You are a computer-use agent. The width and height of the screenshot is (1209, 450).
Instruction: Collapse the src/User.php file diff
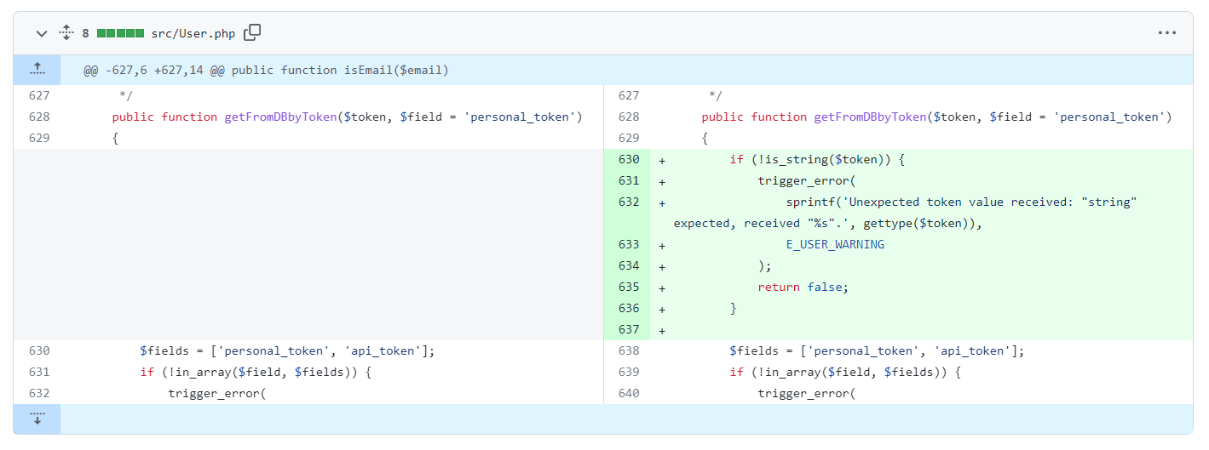41,33
